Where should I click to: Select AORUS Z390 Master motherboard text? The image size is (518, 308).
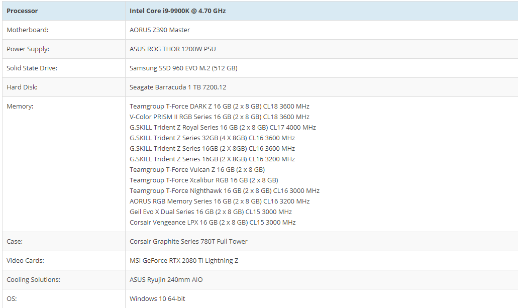click(x=160, y=30)
